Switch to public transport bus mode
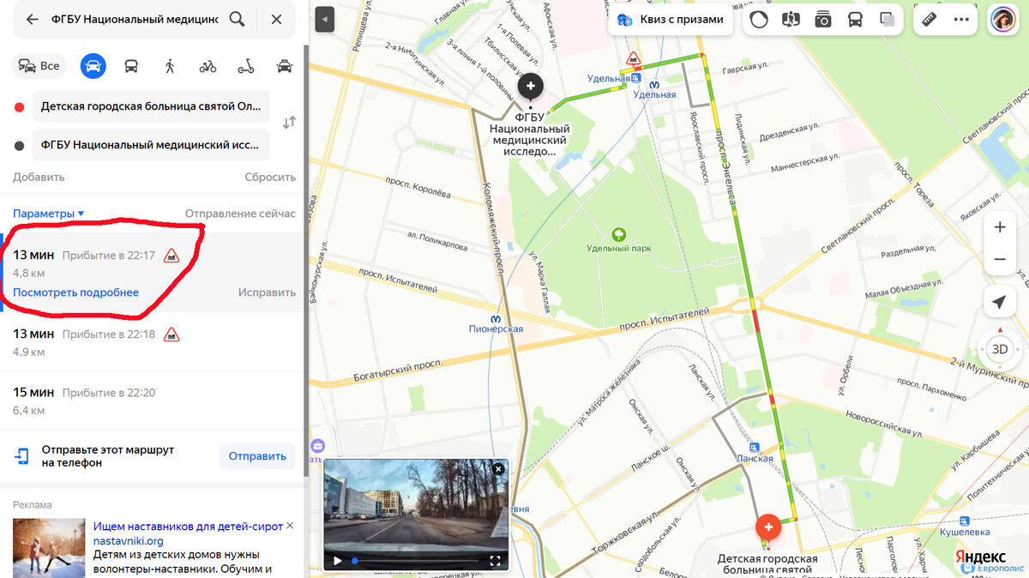Viewport: 1029px width, 578px height. click(131, 66)
